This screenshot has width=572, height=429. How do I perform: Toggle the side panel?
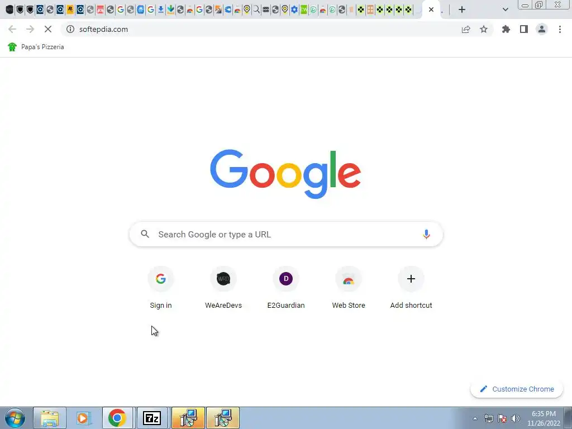524,29
